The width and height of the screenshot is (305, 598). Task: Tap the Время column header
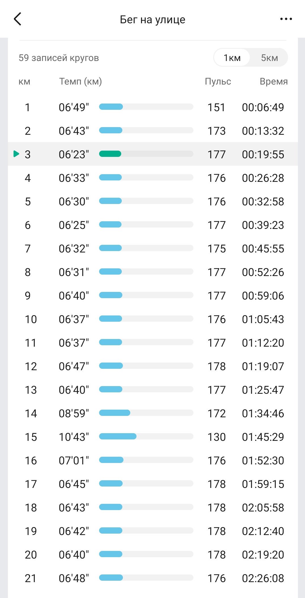[x=274, y=81]
